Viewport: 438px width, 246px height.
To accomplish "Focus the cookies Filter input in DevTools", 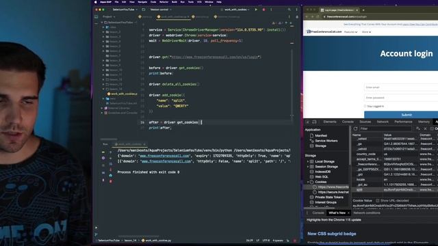I will [385, 128].
